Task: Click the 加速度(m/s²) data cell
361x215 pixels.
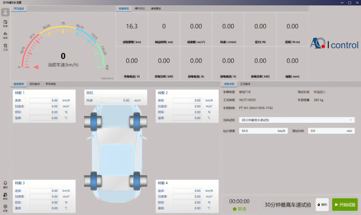Action: point(196,29)
